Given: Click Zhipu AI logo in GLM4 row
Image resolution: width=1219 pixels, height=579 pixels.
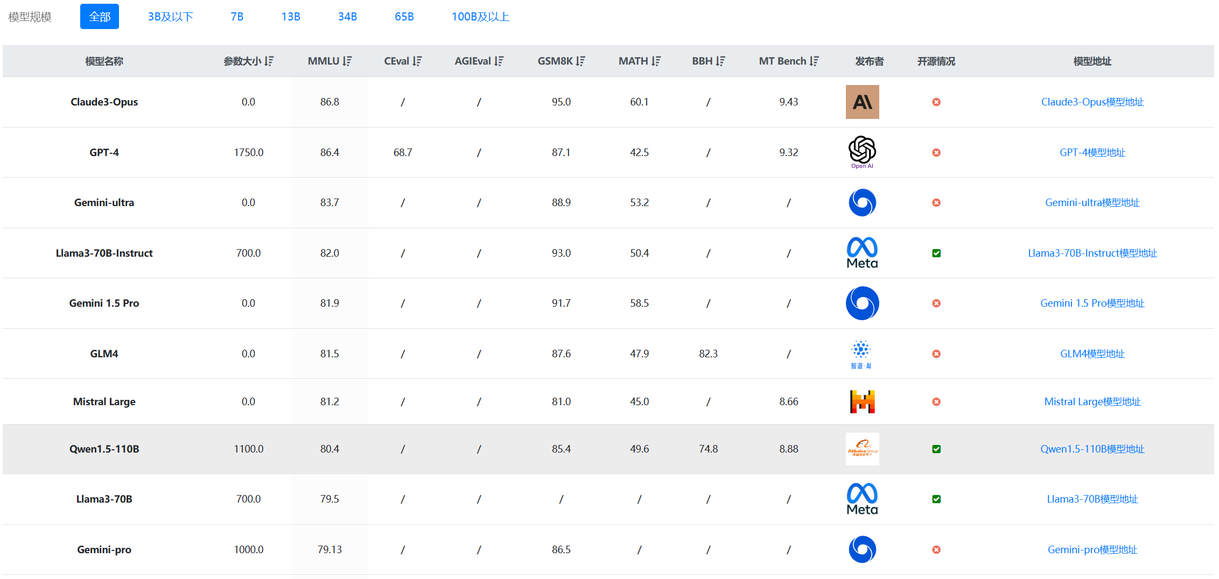Looking at the screenshot, I should coord(861,354).
